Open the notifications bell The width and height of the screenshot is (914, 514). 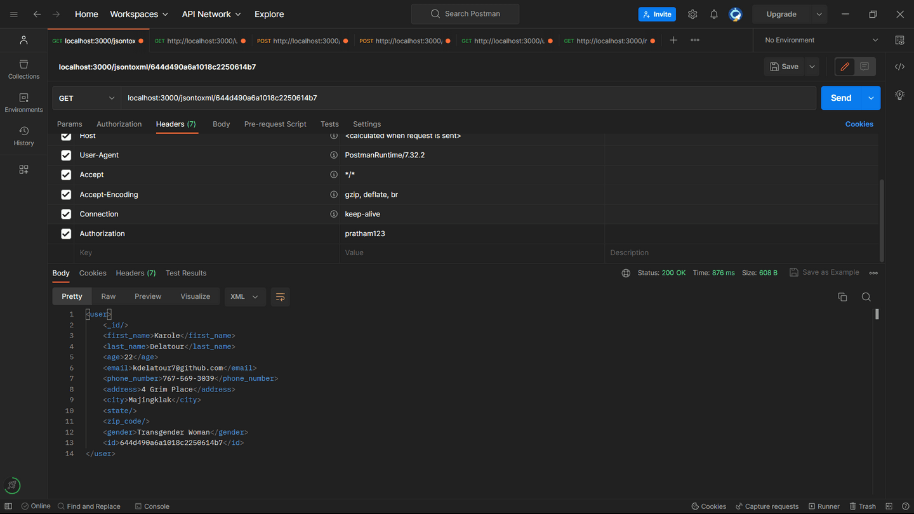tap(714, 14)
